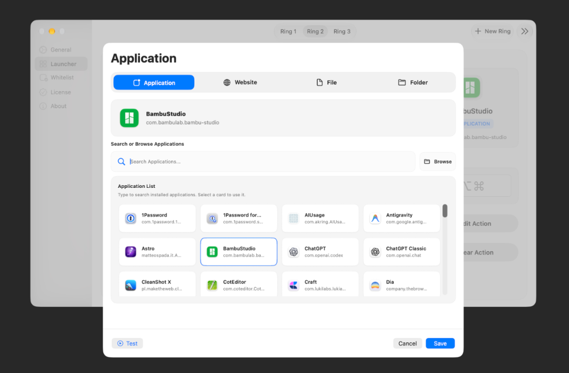Select the CotEditor app card
The image size is (569, 373).
[x=239, y=284]
